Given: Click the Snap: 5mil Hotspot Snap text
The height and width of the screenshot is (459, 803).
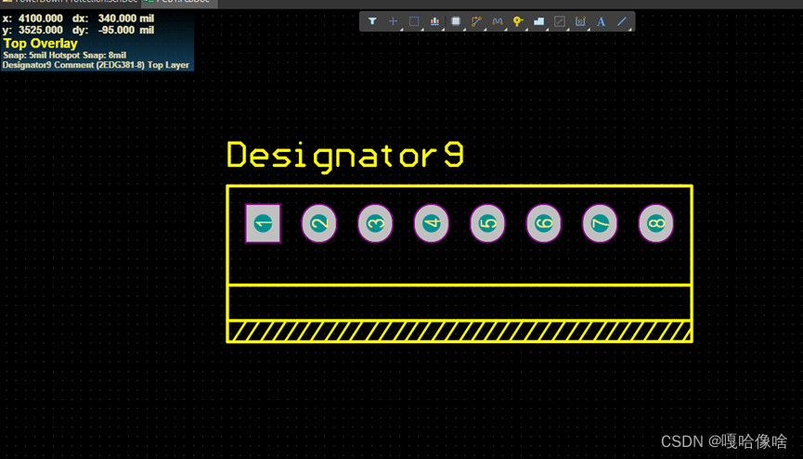Looking at the screenshot, I should pos(65,56).
